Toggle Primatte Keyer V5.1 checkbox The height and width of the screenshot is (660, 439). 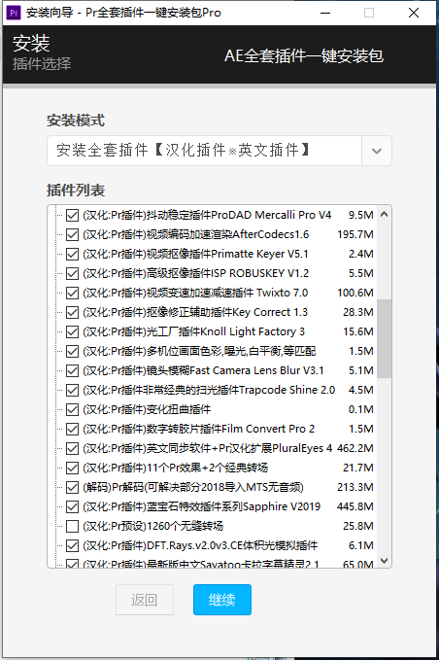[72, 255]
